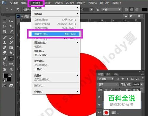Select the Gradient tool

11,48
